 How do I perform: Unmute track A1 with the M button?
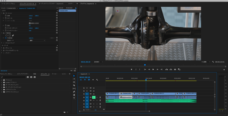tap(93, 97)
